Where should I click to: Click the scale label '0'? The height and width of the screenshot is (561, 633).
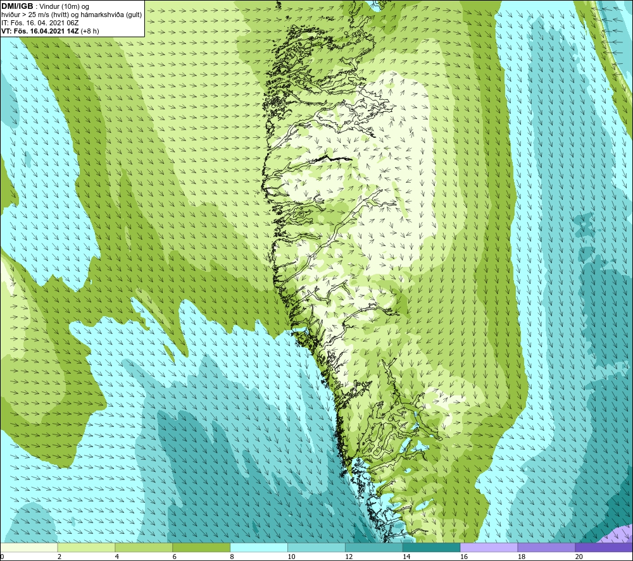(3, 557)
